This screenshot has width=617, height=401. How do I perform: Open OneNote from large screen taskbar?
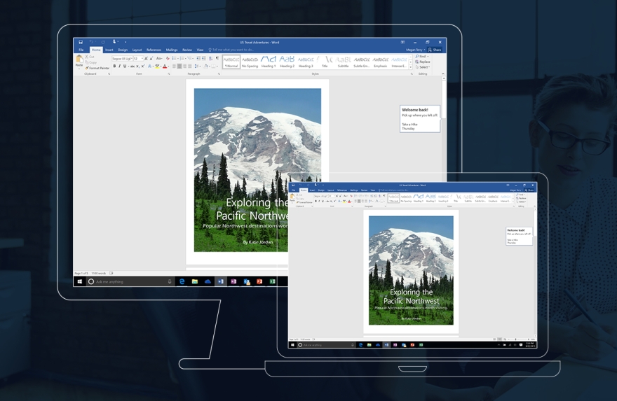(233, 281)
